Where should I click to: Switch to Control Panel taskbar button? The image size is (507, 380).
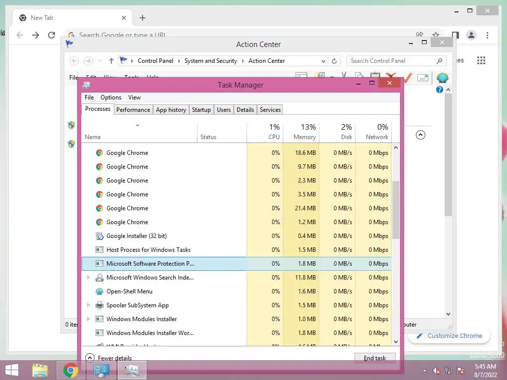[x=101, y=370]
